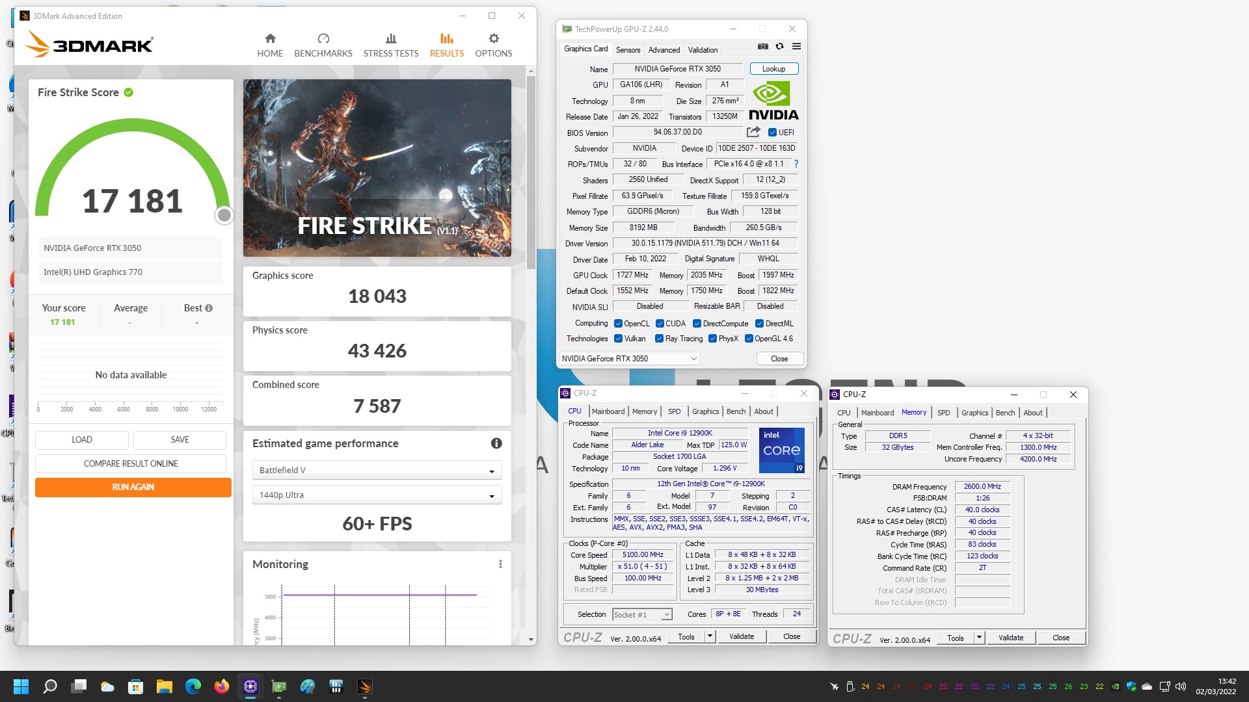Click the Tools dropdown arrow in the memory-timings CPU-Z window
Screen dimensions: 1249x702
coord(979,638)
